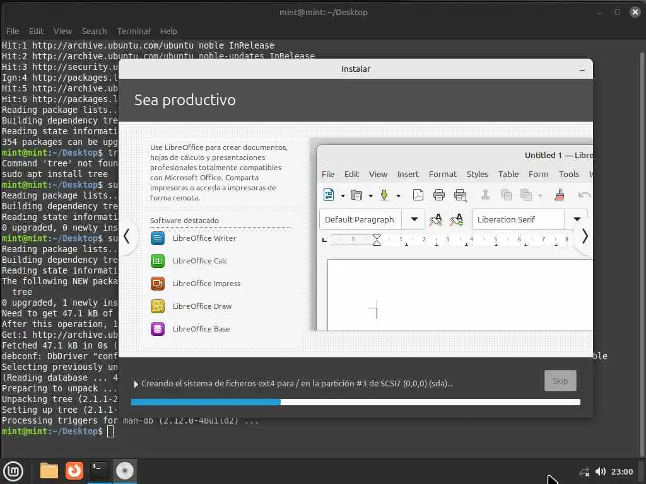Select the LibreOffice Writer label
Screen dimensions: 646x484
(204, 238)
